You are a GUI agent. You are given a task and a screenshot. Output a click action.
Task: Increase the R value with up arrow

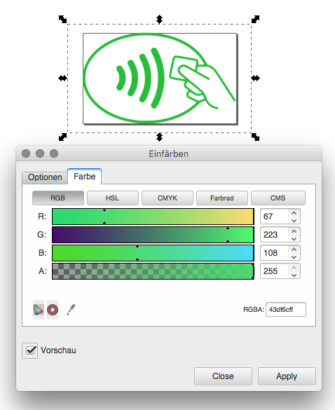pyautogui.click(x=294, y=213)
